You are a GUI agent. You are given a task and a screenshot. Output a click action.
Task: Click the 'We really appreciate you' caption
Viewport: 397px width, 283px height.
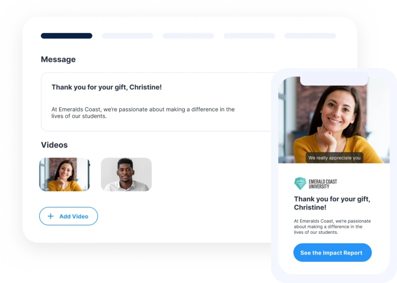point(334,158)
